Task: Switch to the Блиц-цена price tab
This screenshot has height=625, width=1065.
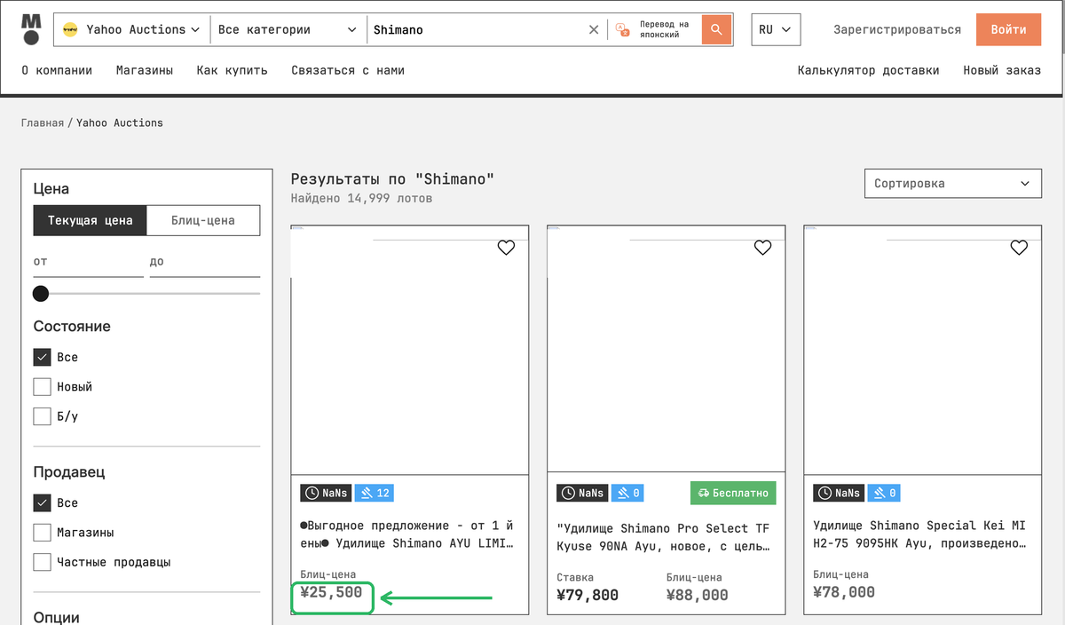Action: coord(203,220)
